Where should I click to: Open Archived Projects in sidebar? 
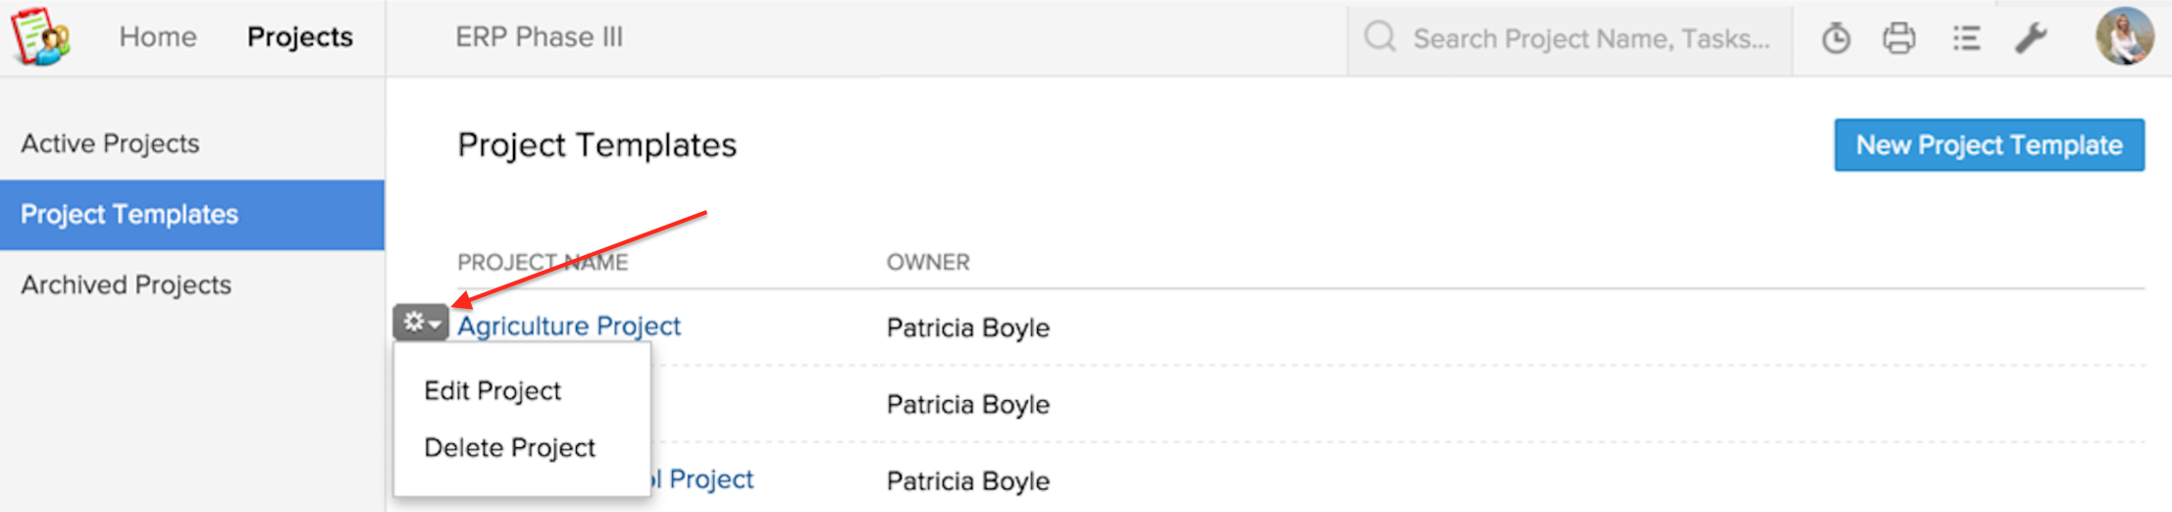pyautogui.click(x=126, y=284)
